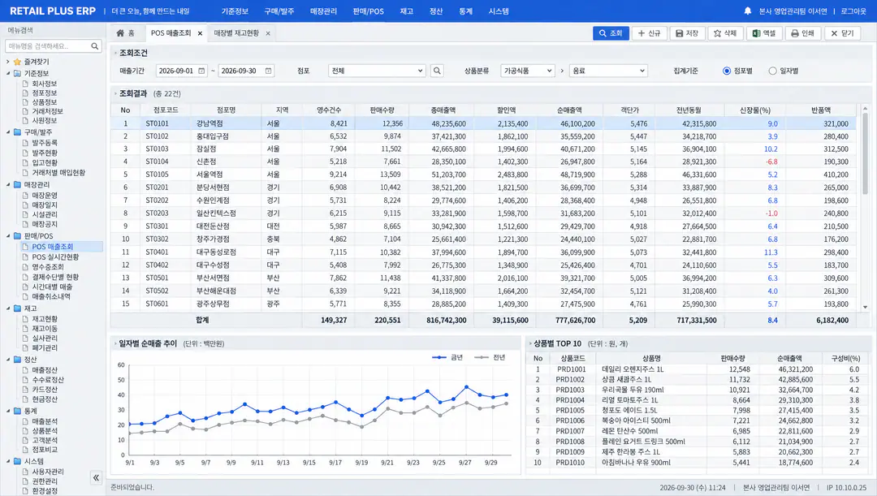Expand the 즐겨찾기 tree node
Image resolution: width=877 pixels, height=496 pixels.
[x=8, y=62]
